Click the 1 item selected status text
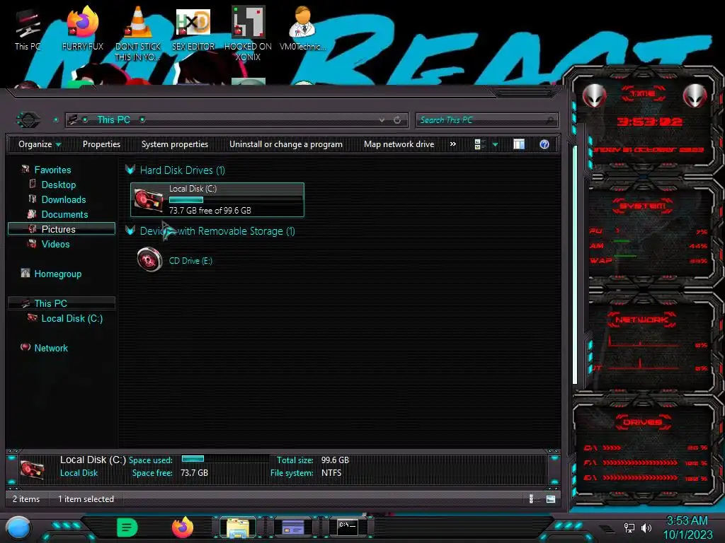725x543 pixels. [x=86, y=499]
